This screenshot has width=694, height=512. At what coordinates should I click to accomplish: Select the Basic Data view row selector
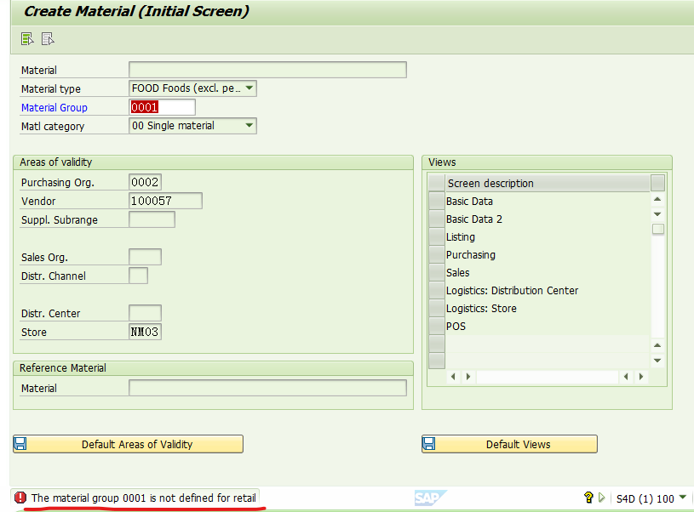pyautogui.click(x=437, y=201)
